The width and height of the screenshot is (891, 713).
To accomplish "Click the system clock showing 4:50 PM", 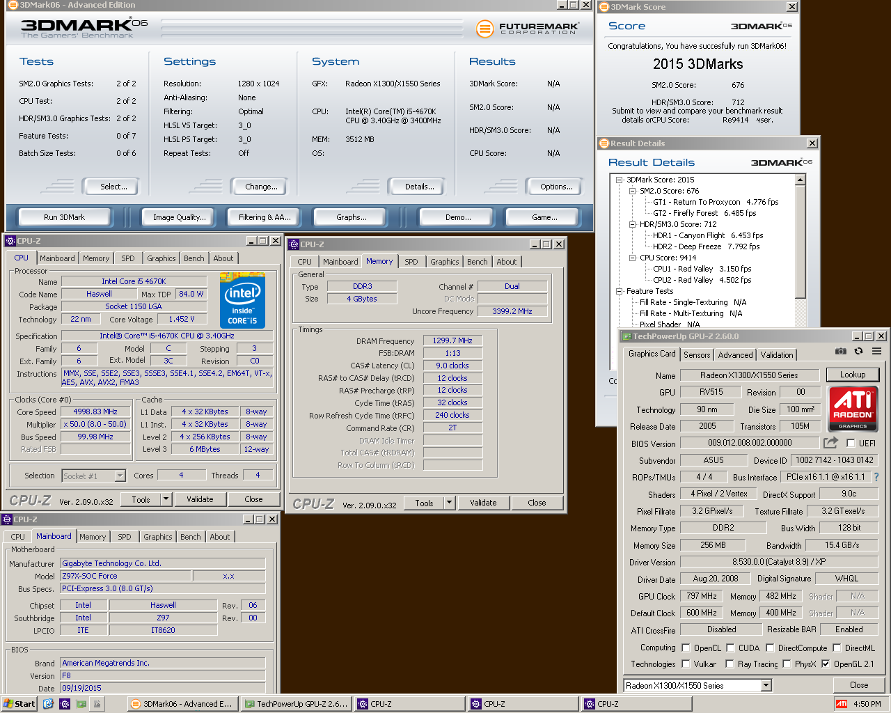I will pyautogui.click(x=867, y=704).
